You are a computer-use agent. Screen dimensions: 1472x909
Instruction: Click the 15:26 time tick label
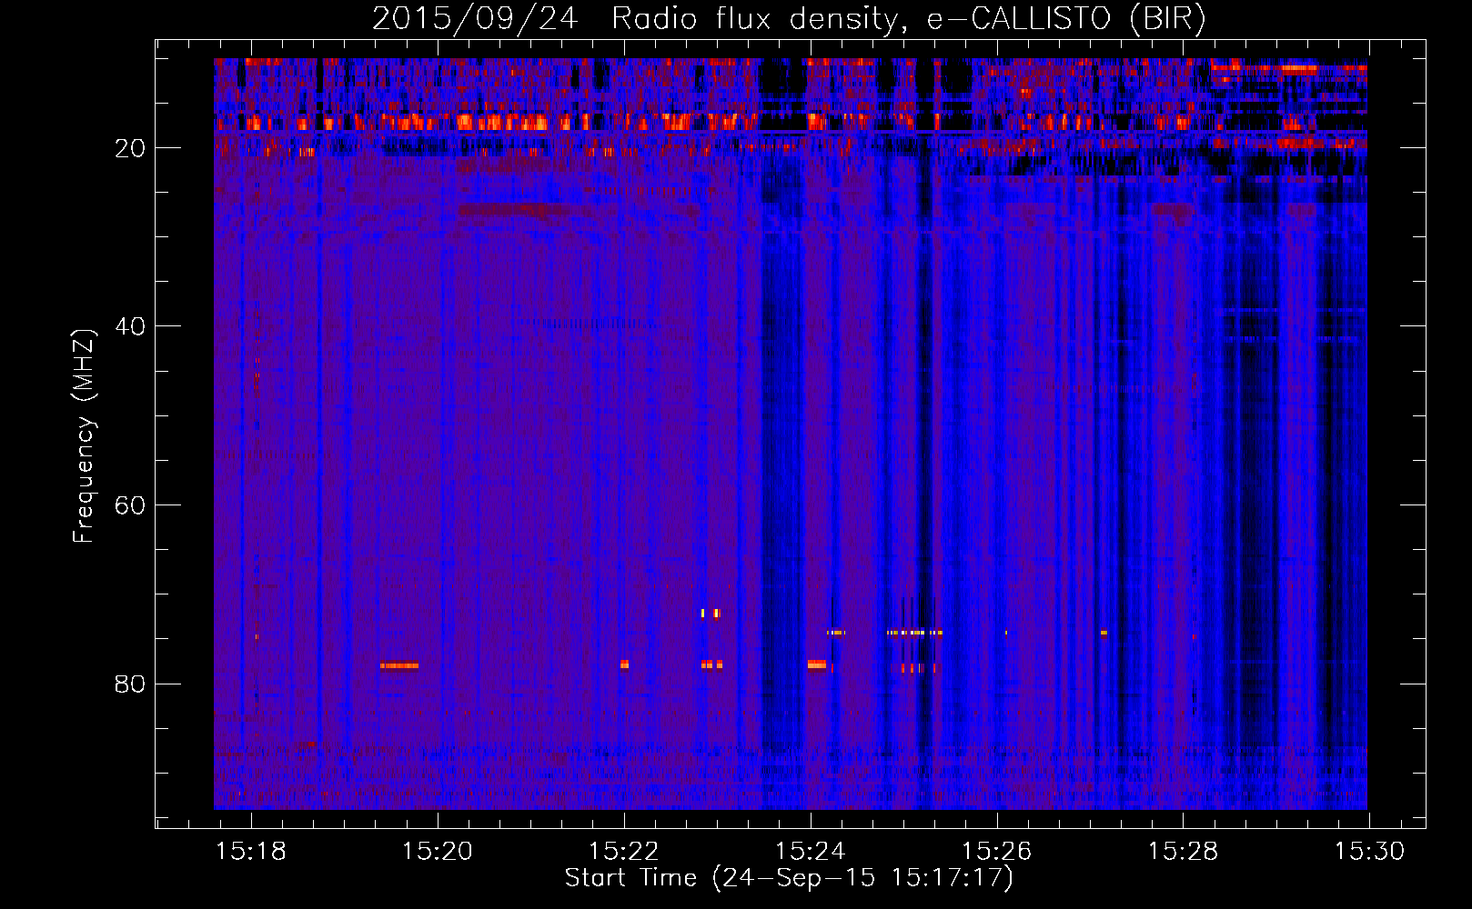click(x=997, y=851)
